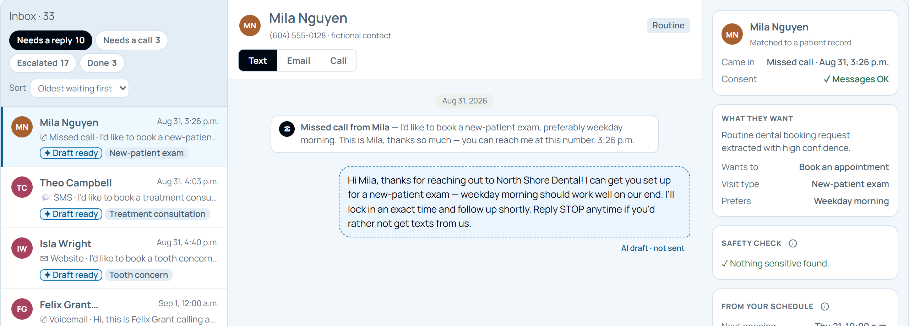Open the Sort dropdown 'Oldest waiting first'
Viewport: 909px width, 326px height.
(80, 88)
